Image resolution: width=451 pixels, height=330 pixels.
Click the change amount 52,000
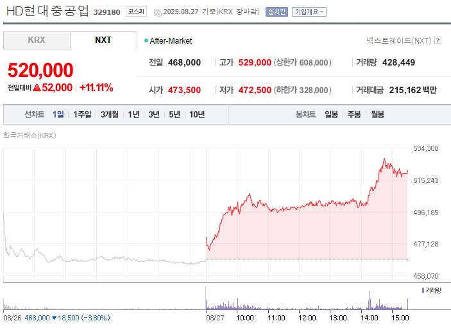57,87
